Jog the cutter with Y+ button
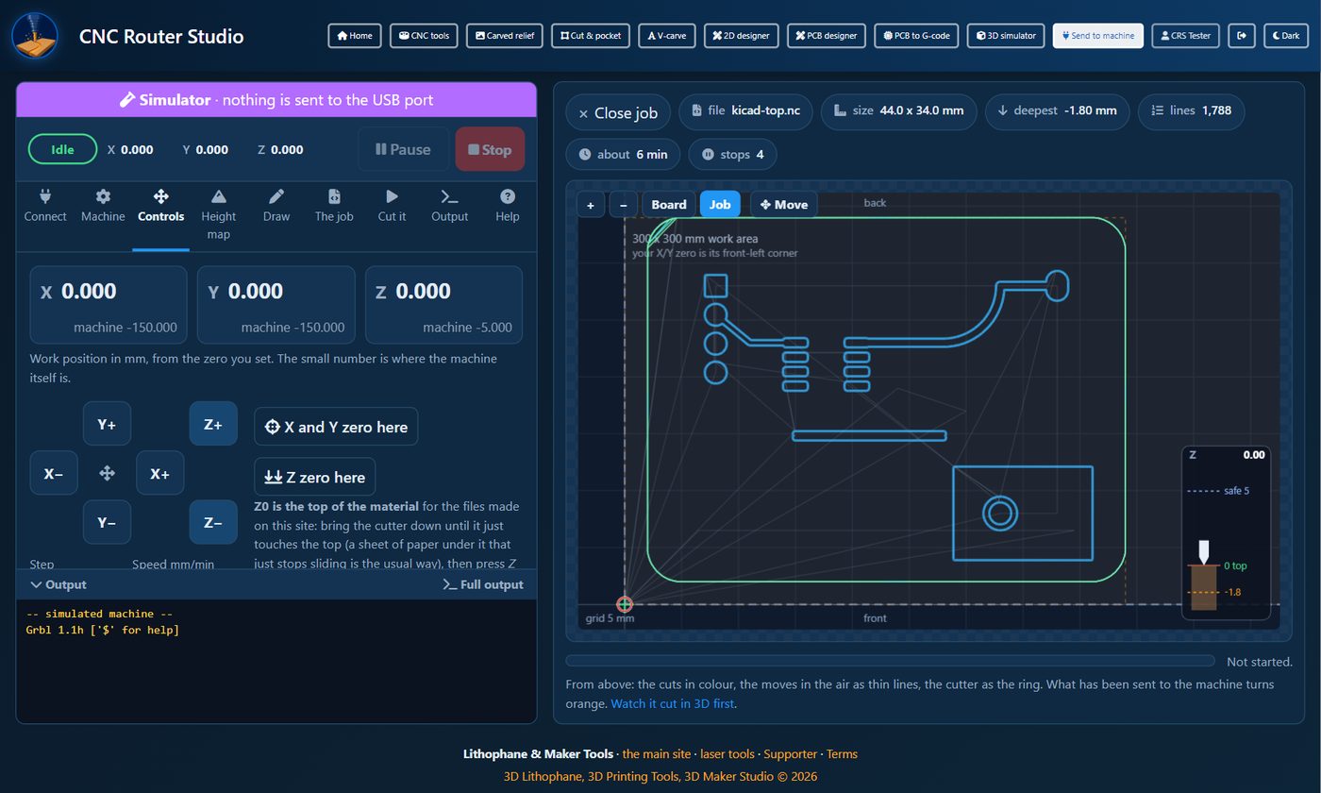1321x793 pixels. (x=107, y=425)
